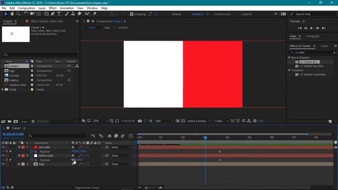Open the Layer menu

pyautogui.click(x=42, y=8)
